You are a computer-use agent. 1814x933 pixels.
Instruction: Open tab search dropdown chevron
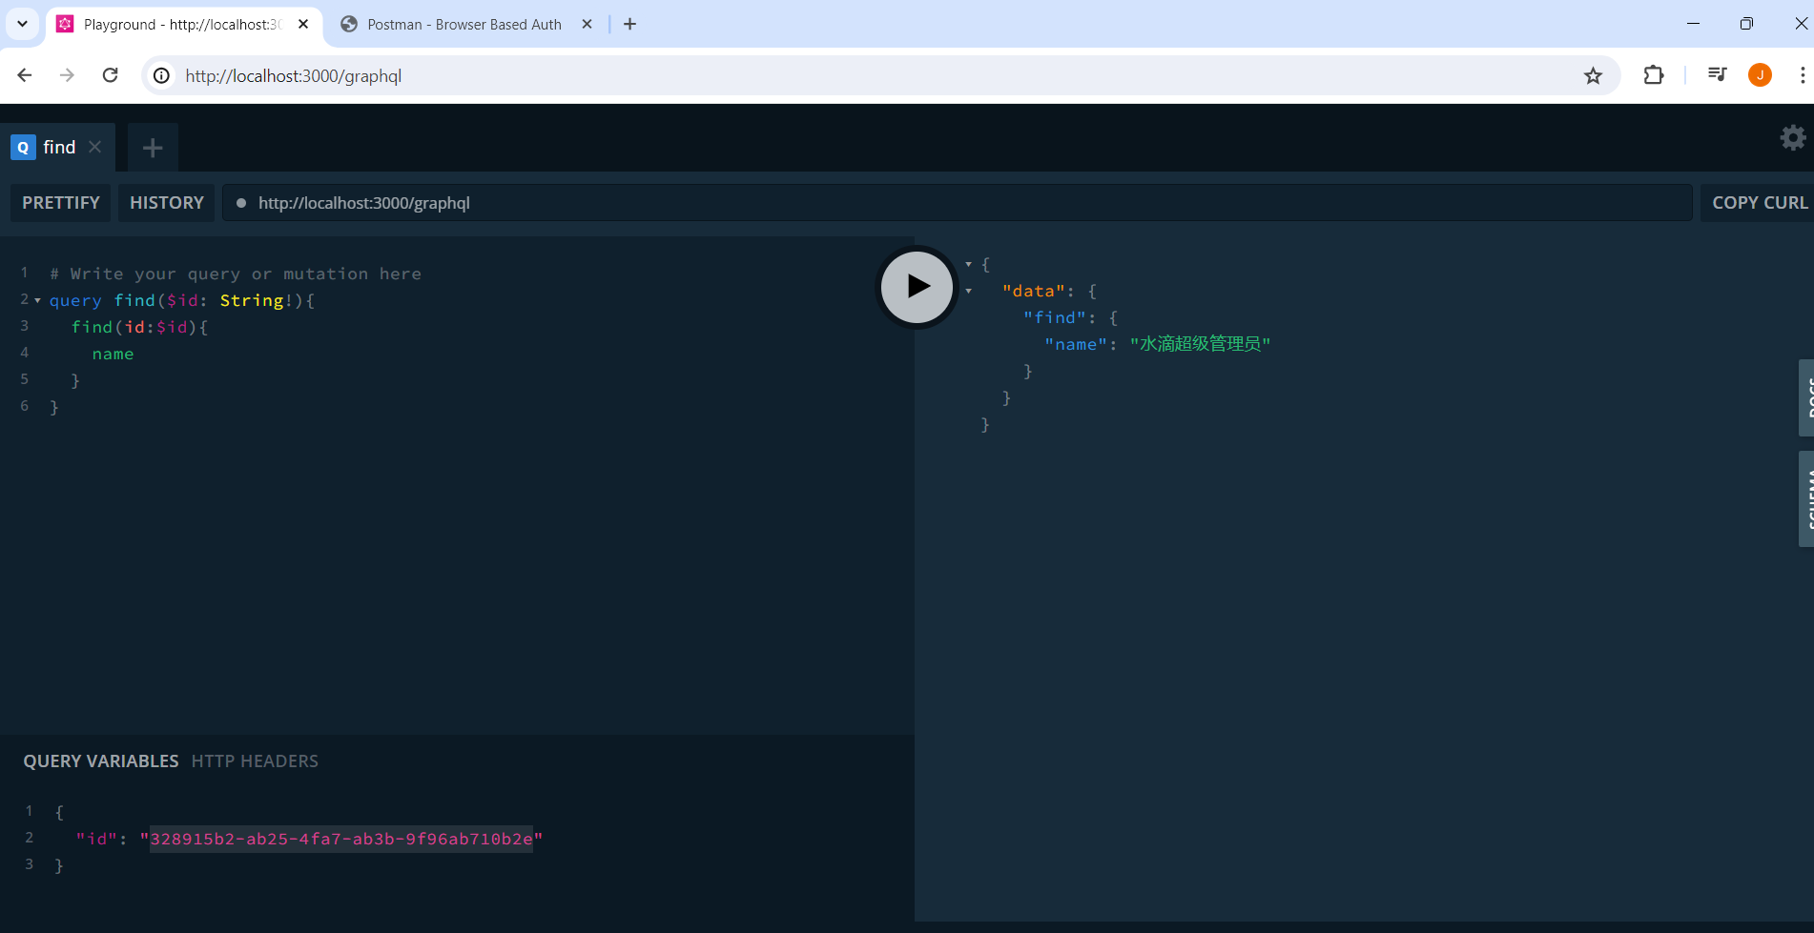coord(22,25)
